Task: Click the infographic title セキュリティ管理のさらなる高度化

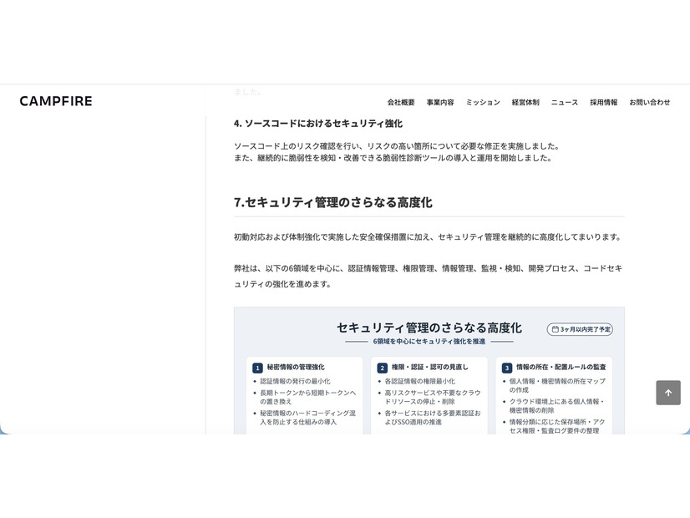Action: pyautogui.click(x=429, y=328)
